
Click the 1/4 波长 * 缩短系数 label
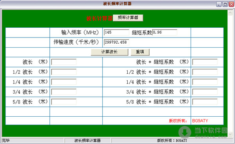[157, 82]
